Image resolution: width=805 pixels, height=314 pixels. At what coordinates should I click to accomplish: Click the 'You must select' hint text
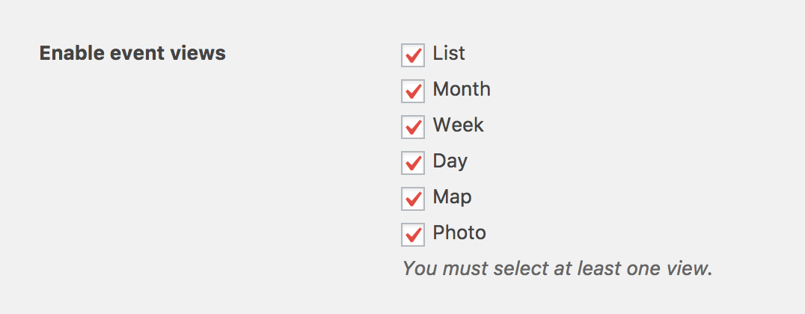(x=557, y=268)
